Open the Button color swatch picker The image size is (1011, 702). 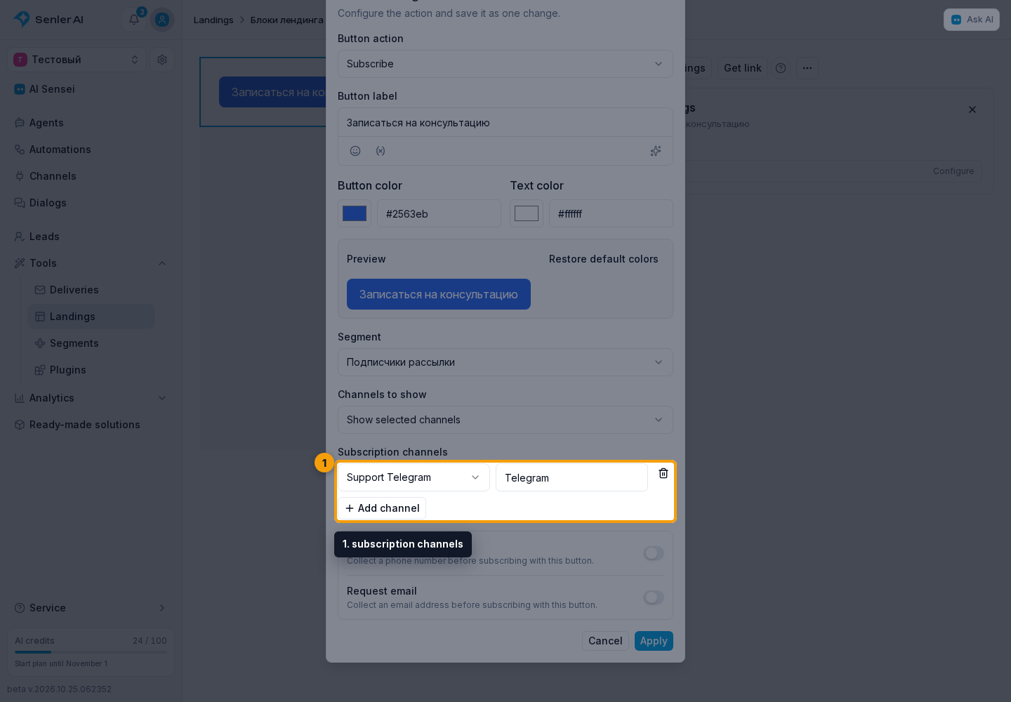point(355,213)
